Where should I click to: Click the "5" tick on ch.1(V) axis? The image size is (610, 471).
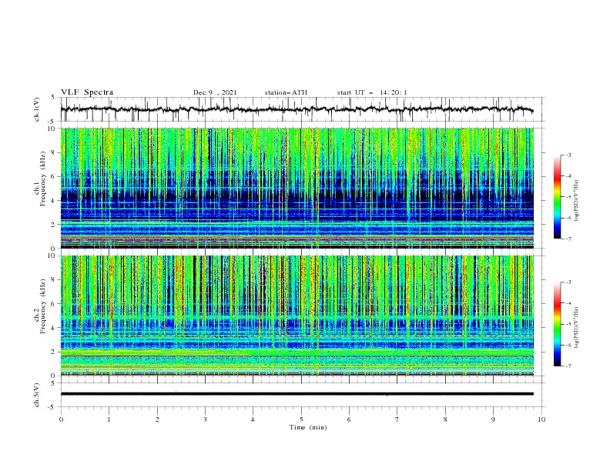click(53, 97)
